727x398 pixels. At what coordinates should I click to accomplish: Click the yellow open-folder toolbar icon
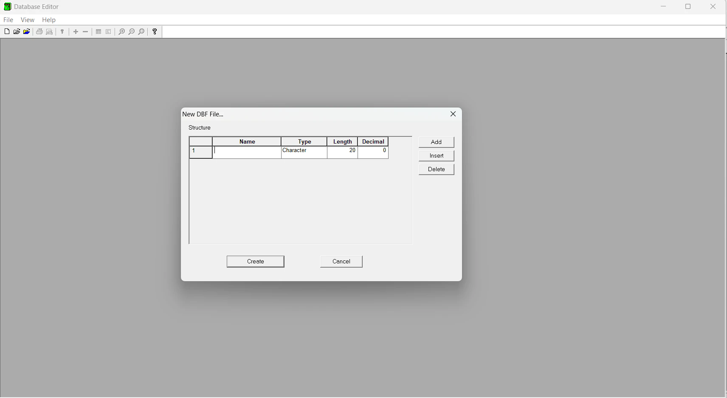coord(26,31)
